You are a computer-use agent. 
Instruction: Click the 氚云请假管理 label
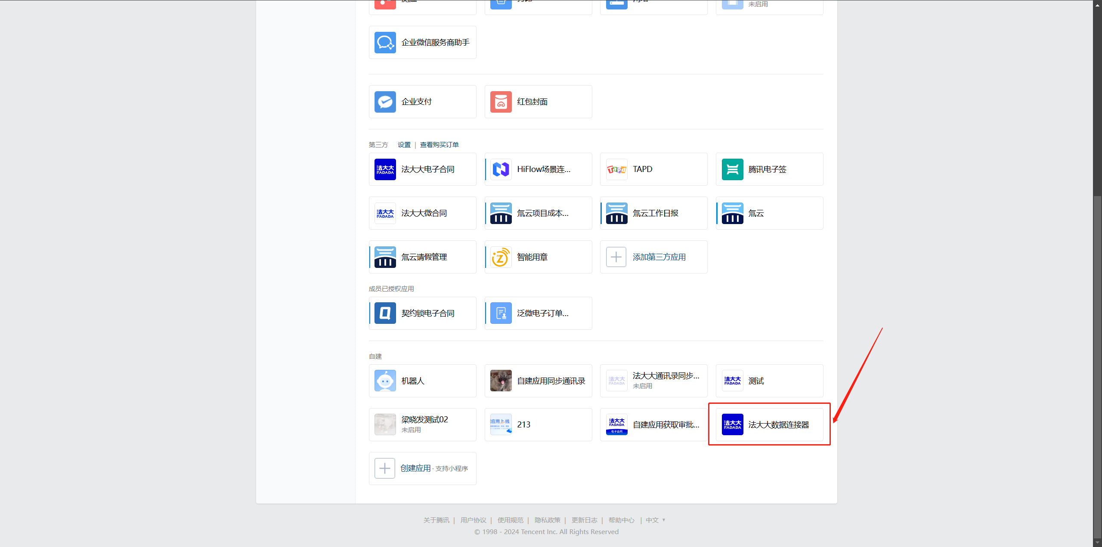[x=424, y=257]
